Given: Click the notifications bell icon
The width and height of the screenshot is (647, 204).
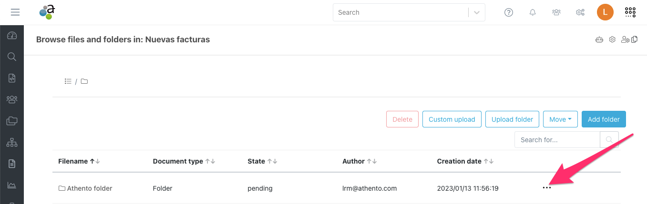Looking at the screenshot, I should pyautogui.click(x=533, y=12).
